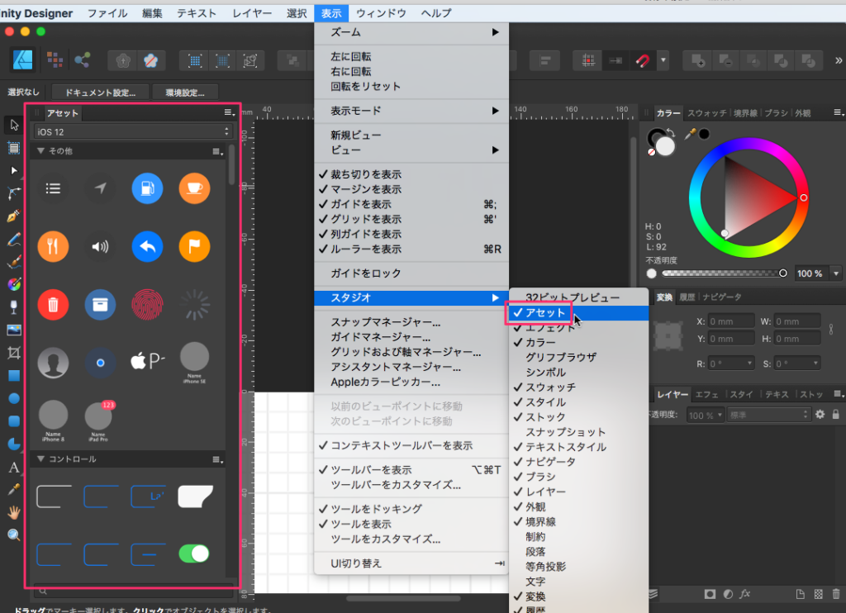Screen dimensions: 846x613
Task: Click the fingerprint Touch ID asset icon
Action: (147, 304)
